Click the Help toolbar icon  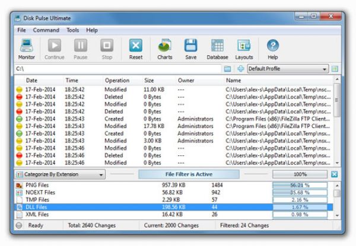tap(272, 47)
